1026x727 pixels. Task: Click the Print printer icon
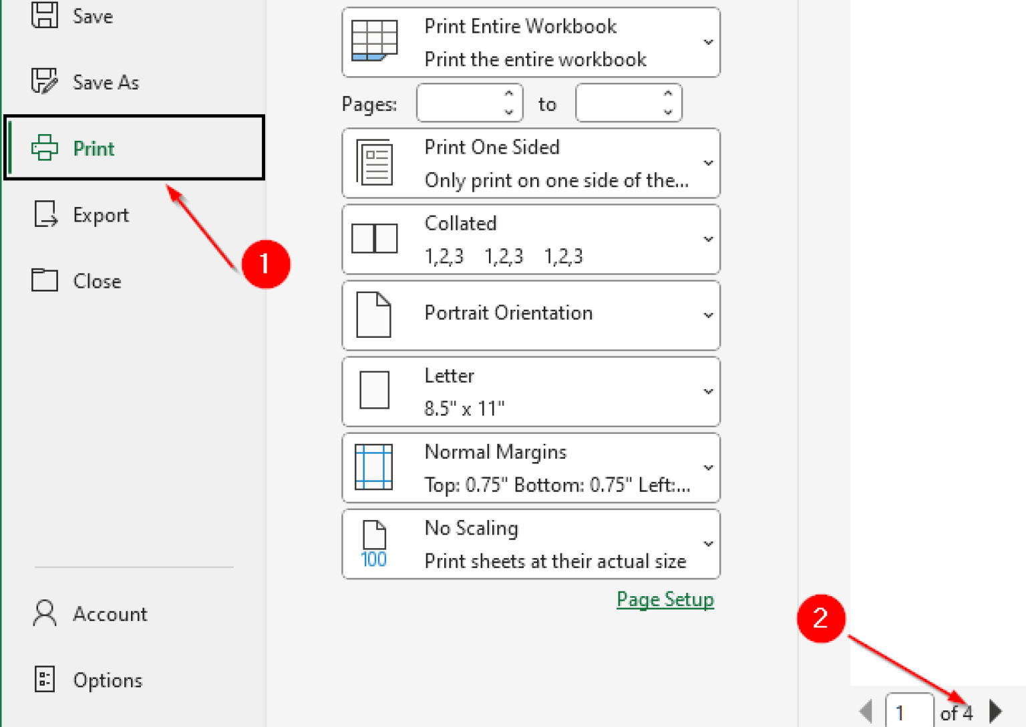pos(44,148)
